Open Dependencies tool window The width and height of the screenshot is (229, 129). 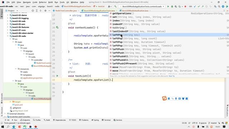(59, 120)
